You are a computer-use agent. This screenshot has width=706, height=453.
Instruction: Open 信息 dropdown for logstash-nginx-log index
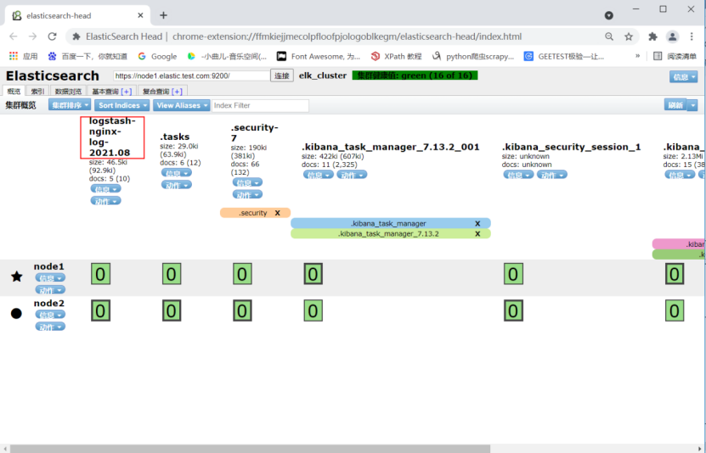pyautogui.click(x=106, y=188)
